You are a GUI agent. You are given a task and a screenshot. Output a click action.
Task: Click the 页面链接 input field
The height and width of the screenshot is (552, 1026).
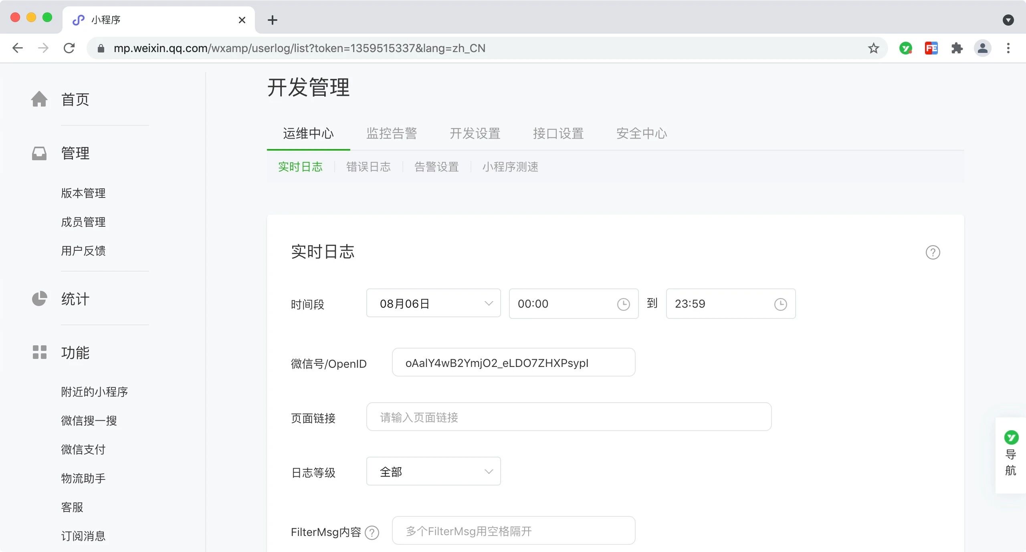click(568, 417)
